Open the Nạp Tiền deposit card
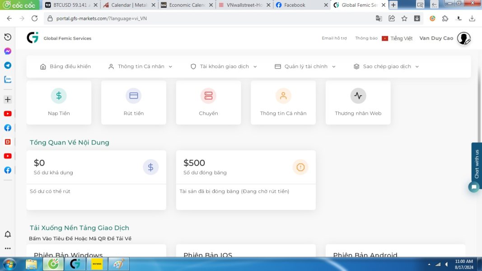This screenshot has height=271, width=482. point(59,103)
